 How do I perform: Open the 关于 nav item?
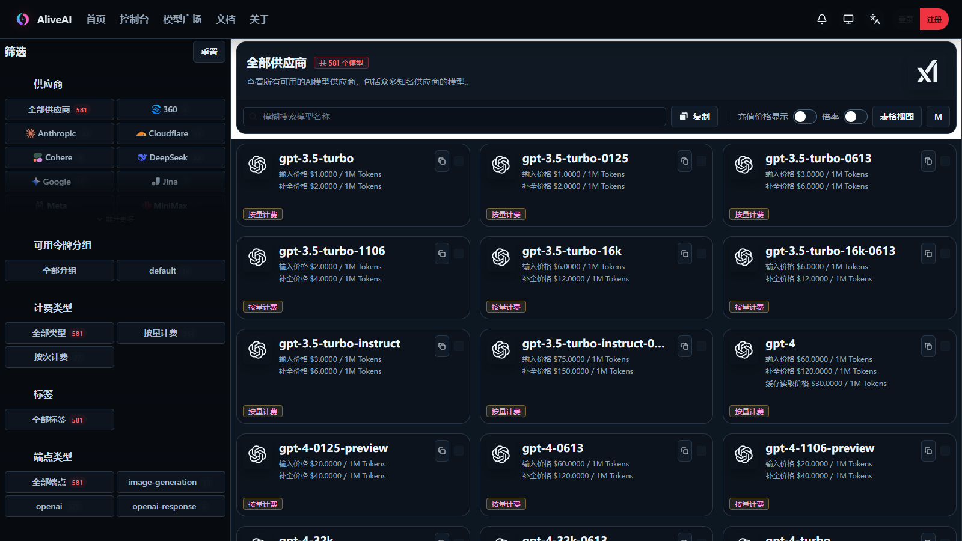click(259, 19)
